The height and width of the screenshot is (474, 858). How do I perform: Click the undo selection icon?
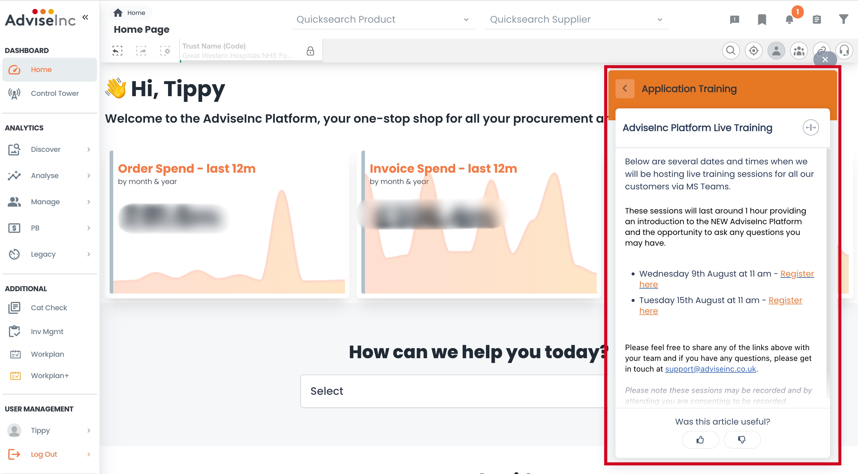117,51
